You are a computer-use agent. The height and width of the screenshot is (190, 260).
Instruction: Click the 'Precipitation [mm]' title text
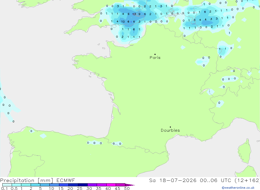(x=27, y=180)
